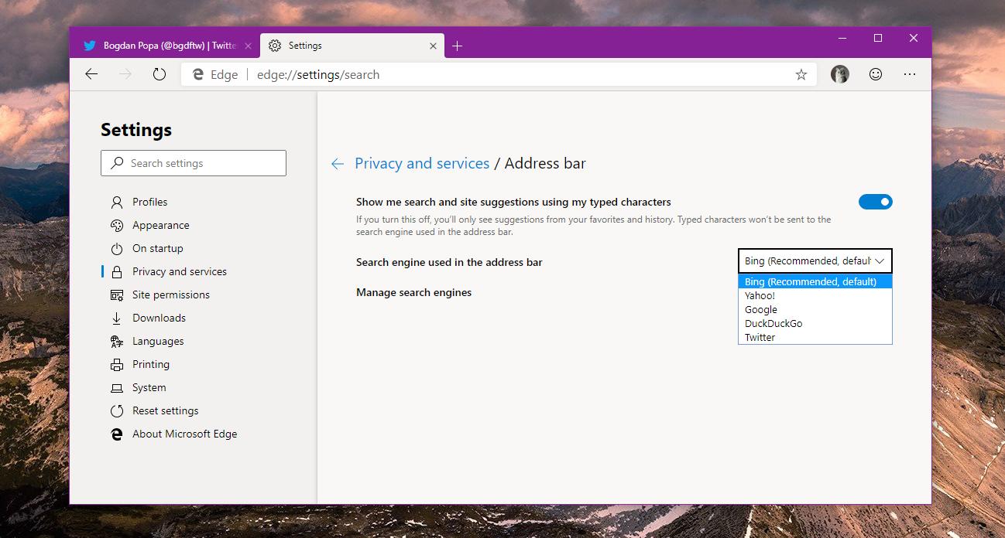Click the greyed forward arrow
Screen dimensions: 1005x538
(125, 74)
